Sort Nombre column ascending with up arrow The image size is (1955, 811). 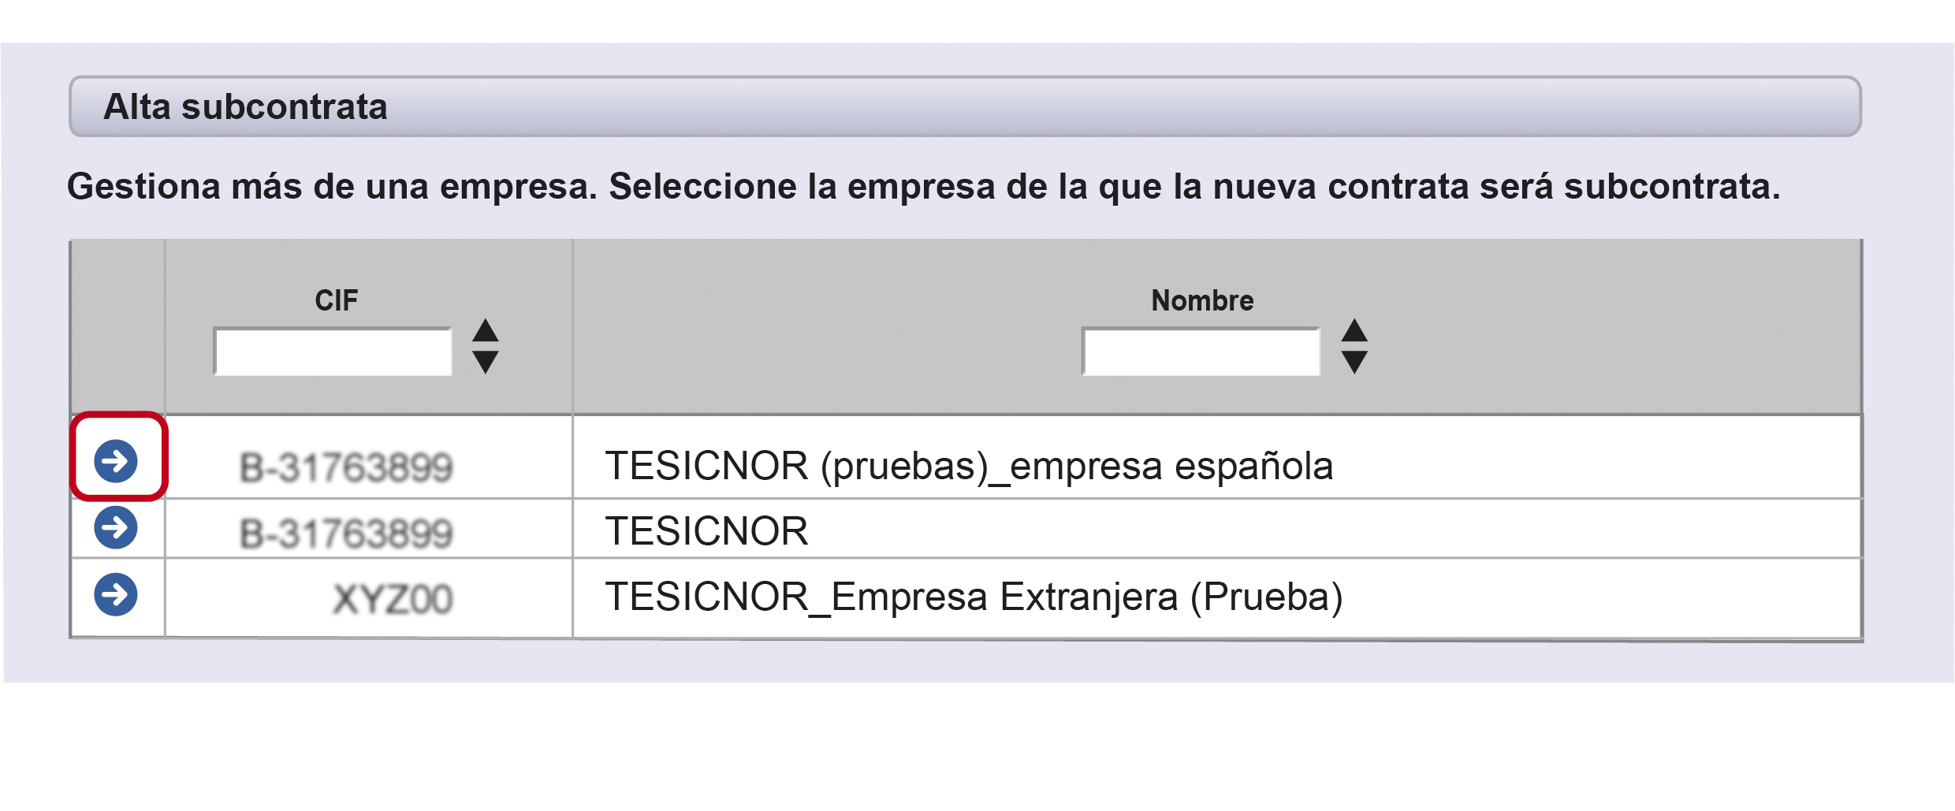[x=1354, y=330]
